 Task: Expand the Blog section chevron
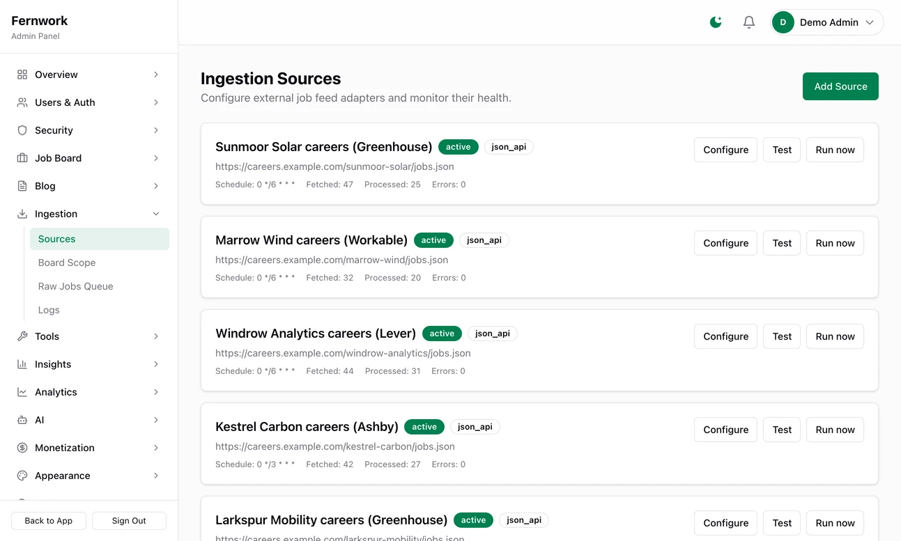[x=156, y=186]
